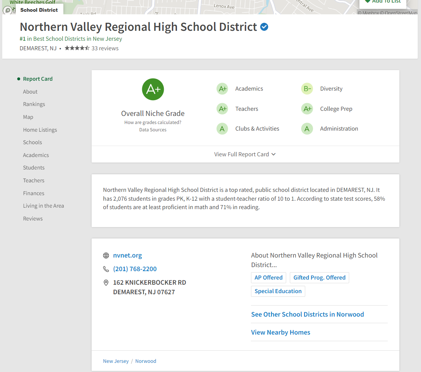Open the View Nearby Homes link
This screenshot has height=372, width=421.
click(281, 332)
